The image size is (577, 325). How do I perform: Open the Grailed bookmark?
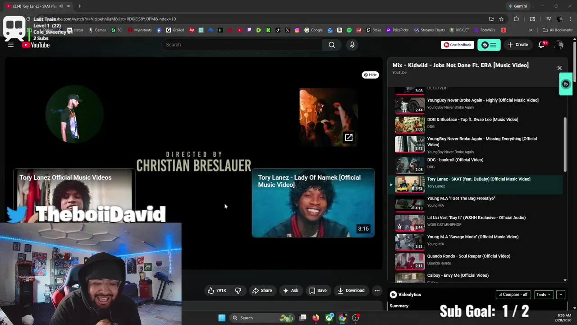(x=175, y=30)
